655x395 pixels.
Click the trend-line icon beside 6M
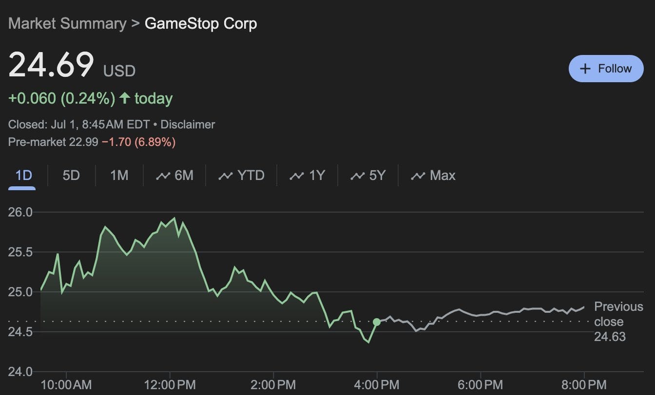tap(163, 176)
